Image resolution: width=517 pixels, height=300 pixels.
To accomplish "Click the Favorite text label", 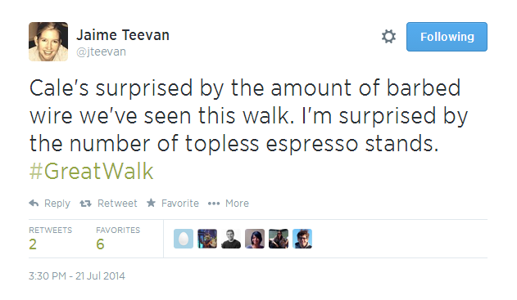I will (x=180, y=204).
